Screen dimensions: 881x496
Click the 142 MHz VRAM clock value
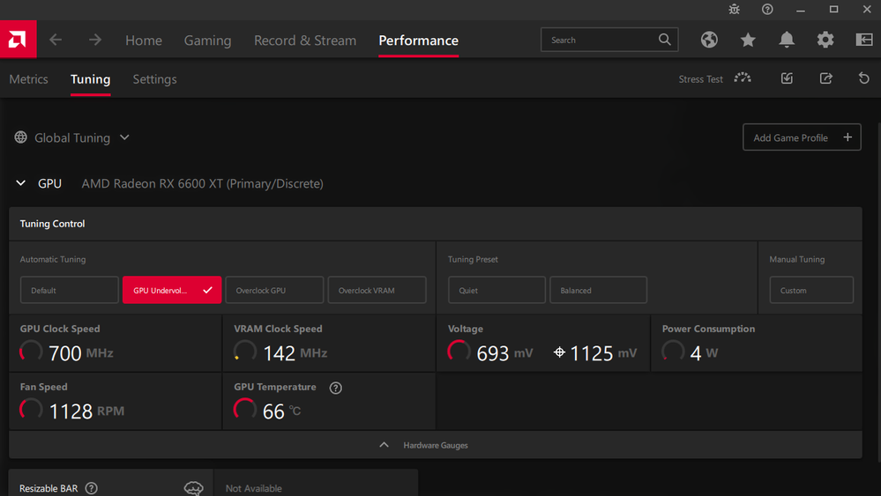[295, 353]
